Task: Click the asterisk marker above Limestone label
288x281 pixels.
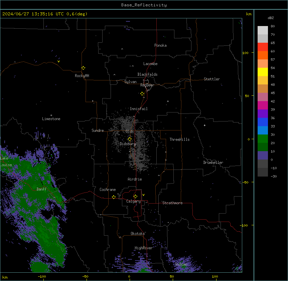Action: 51,115
